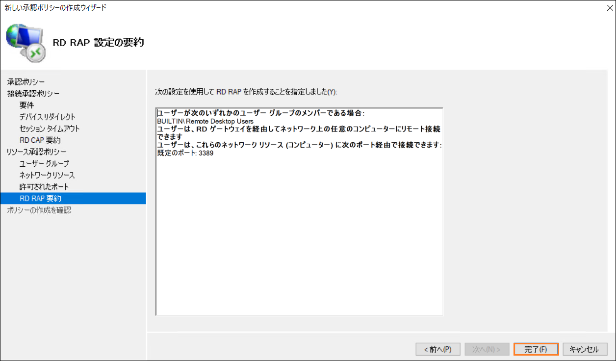Select the highlighted RD RAP 要約 step

tap(73, 198)
